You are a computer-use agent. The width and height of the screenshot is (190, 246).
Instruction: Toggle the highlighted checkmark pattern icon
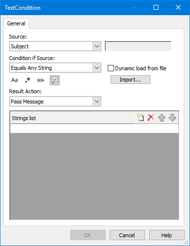point(55,80)
